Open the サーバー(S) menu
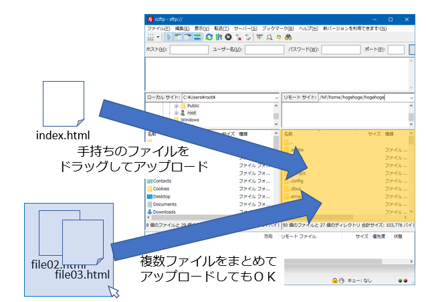Image resolution: width=426 pixels, height=302 pixels. pyautogui.click(x=245, y=28)
